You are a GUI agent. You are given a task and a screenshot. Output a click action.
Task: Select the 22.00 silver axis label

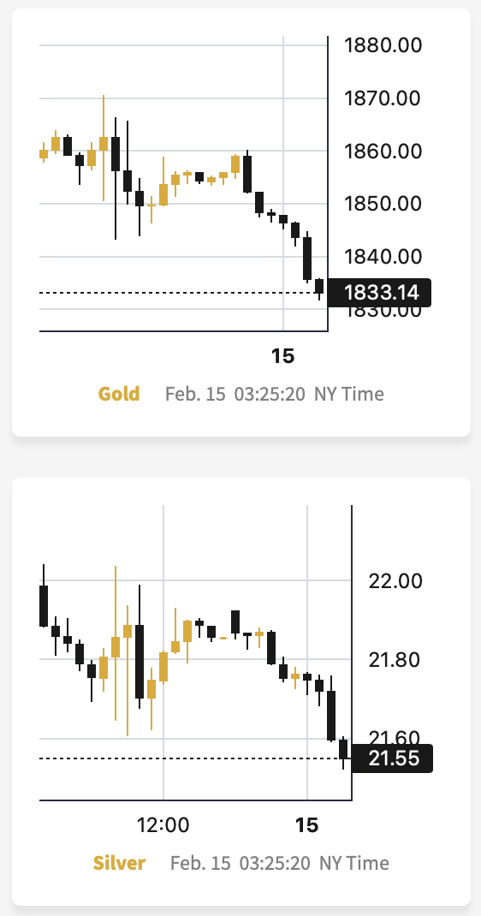(394, 580)
